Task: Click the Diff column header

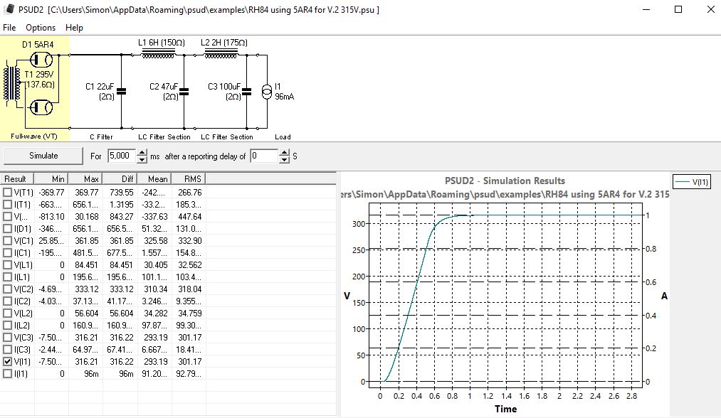Action: [x=120, y=178]
